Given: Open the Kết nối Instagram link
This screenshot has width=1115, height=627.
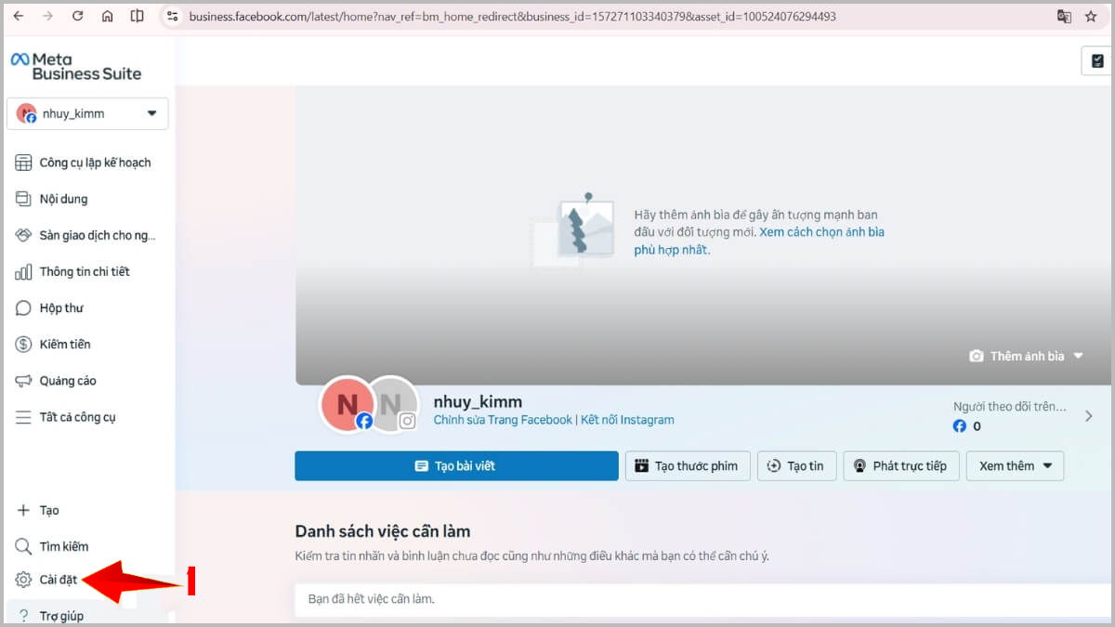Looking at the screenshot, I should pyautogui.click(x=628, y=420).
